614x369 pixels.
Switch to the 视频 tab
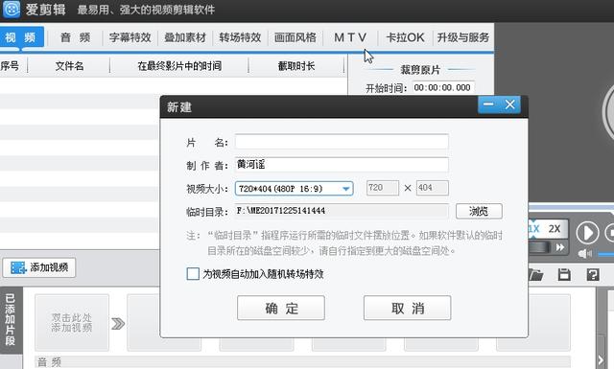pyautogui.click(x=20, y=37)
